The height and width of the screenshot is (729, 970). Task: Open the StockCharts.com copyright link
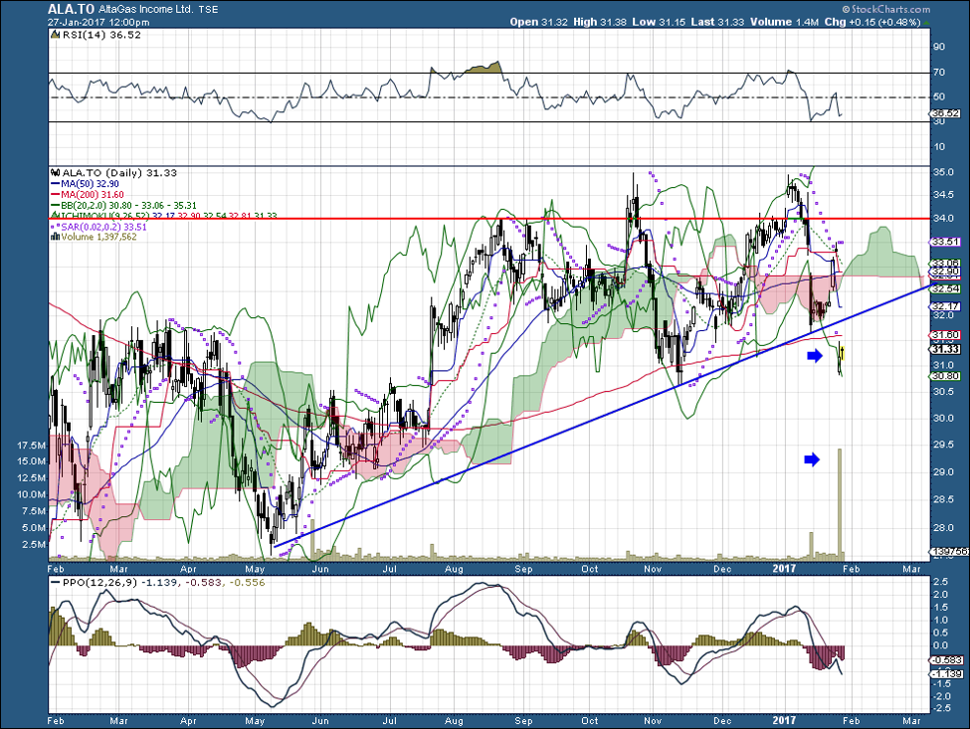[885, 9]
